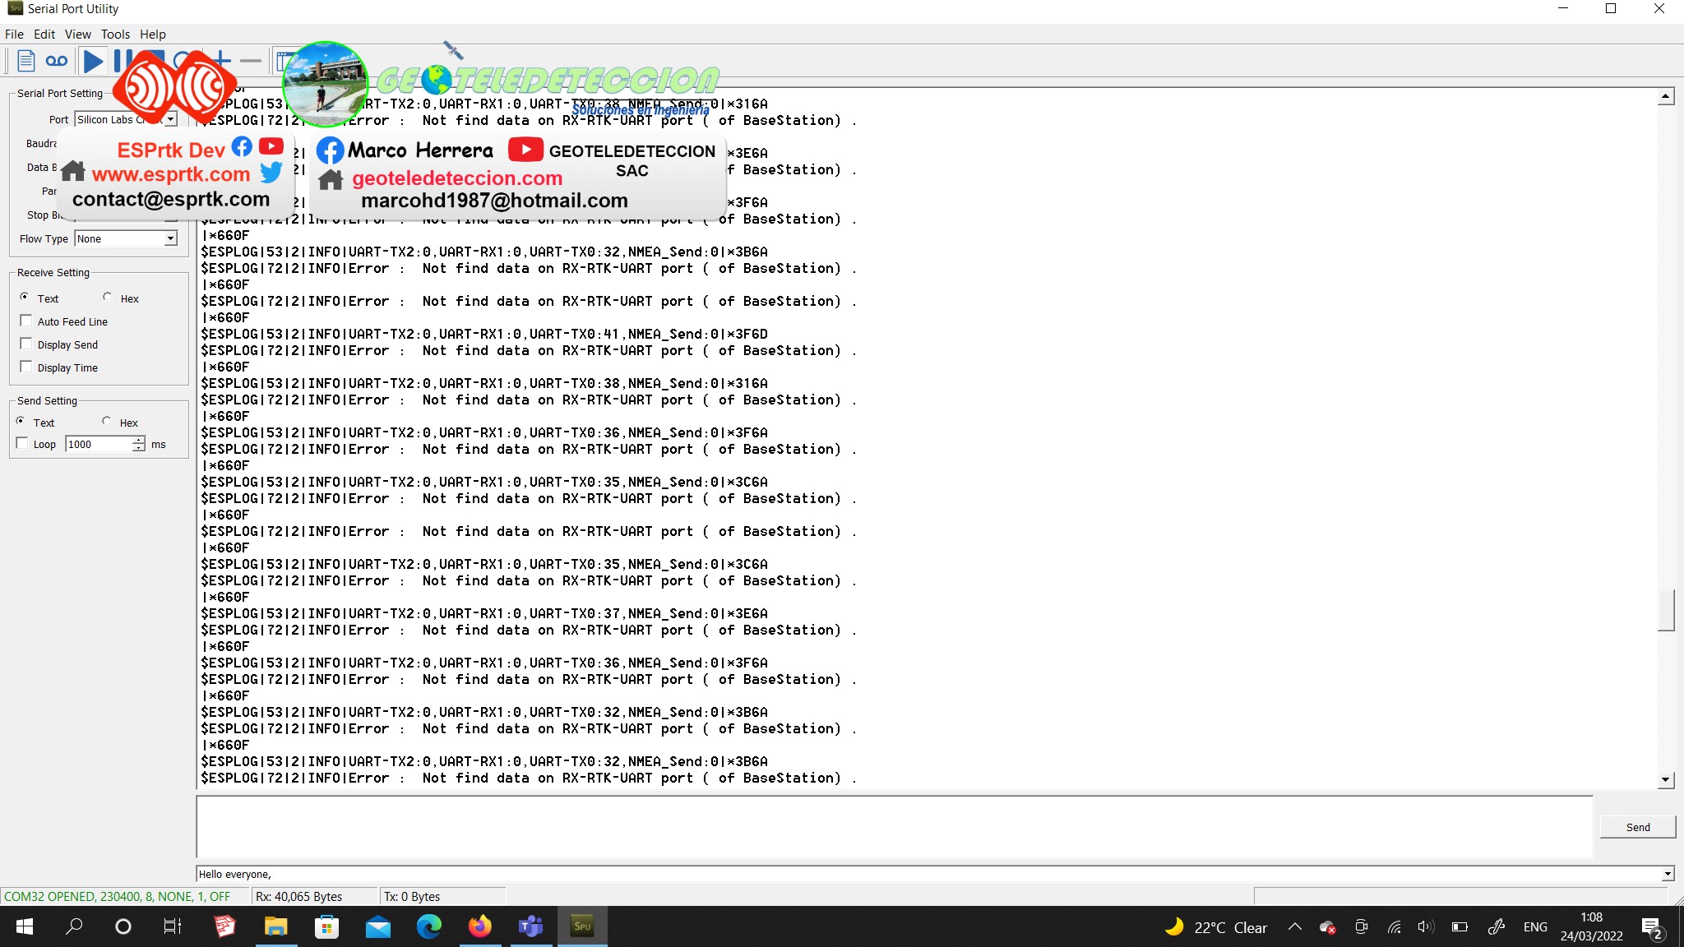Click the Send button

pos(1637,827)
